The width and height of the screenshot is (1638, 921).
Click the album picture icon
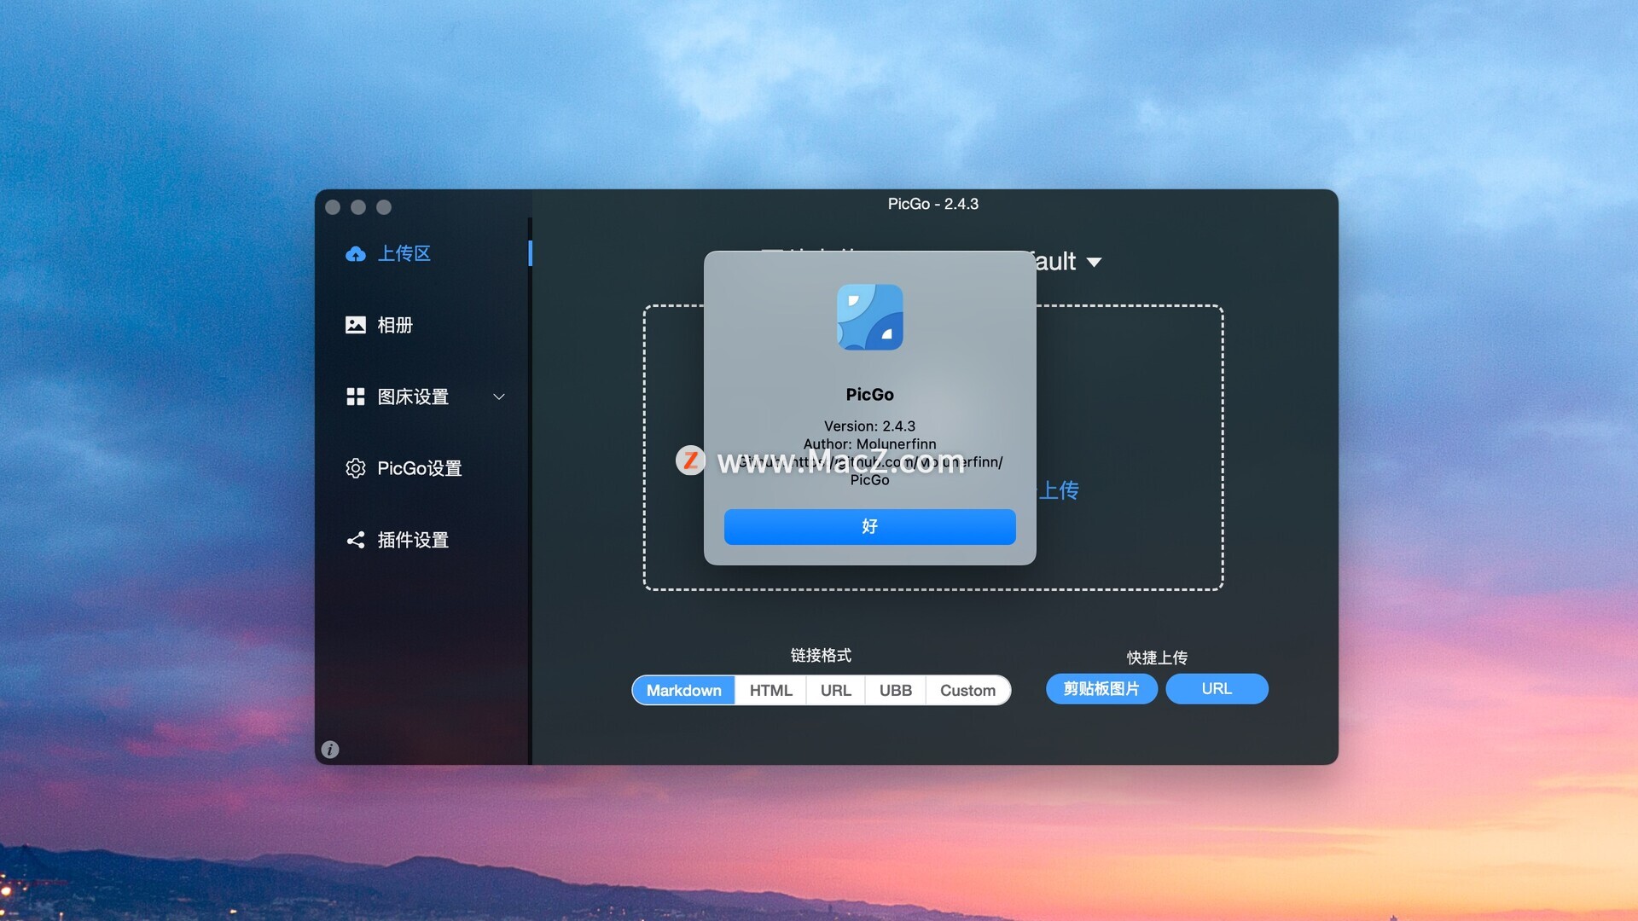pyautogui.click(x=355, y=325)
